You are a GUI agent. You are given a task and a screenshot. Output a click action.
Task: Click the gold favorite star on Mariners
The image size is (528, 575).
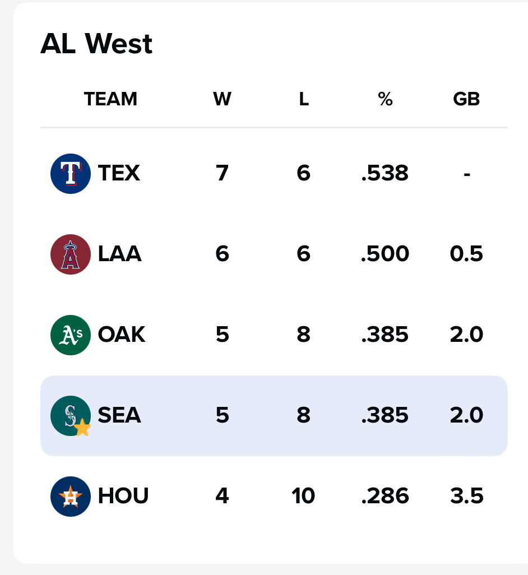[x=82, y=428]
